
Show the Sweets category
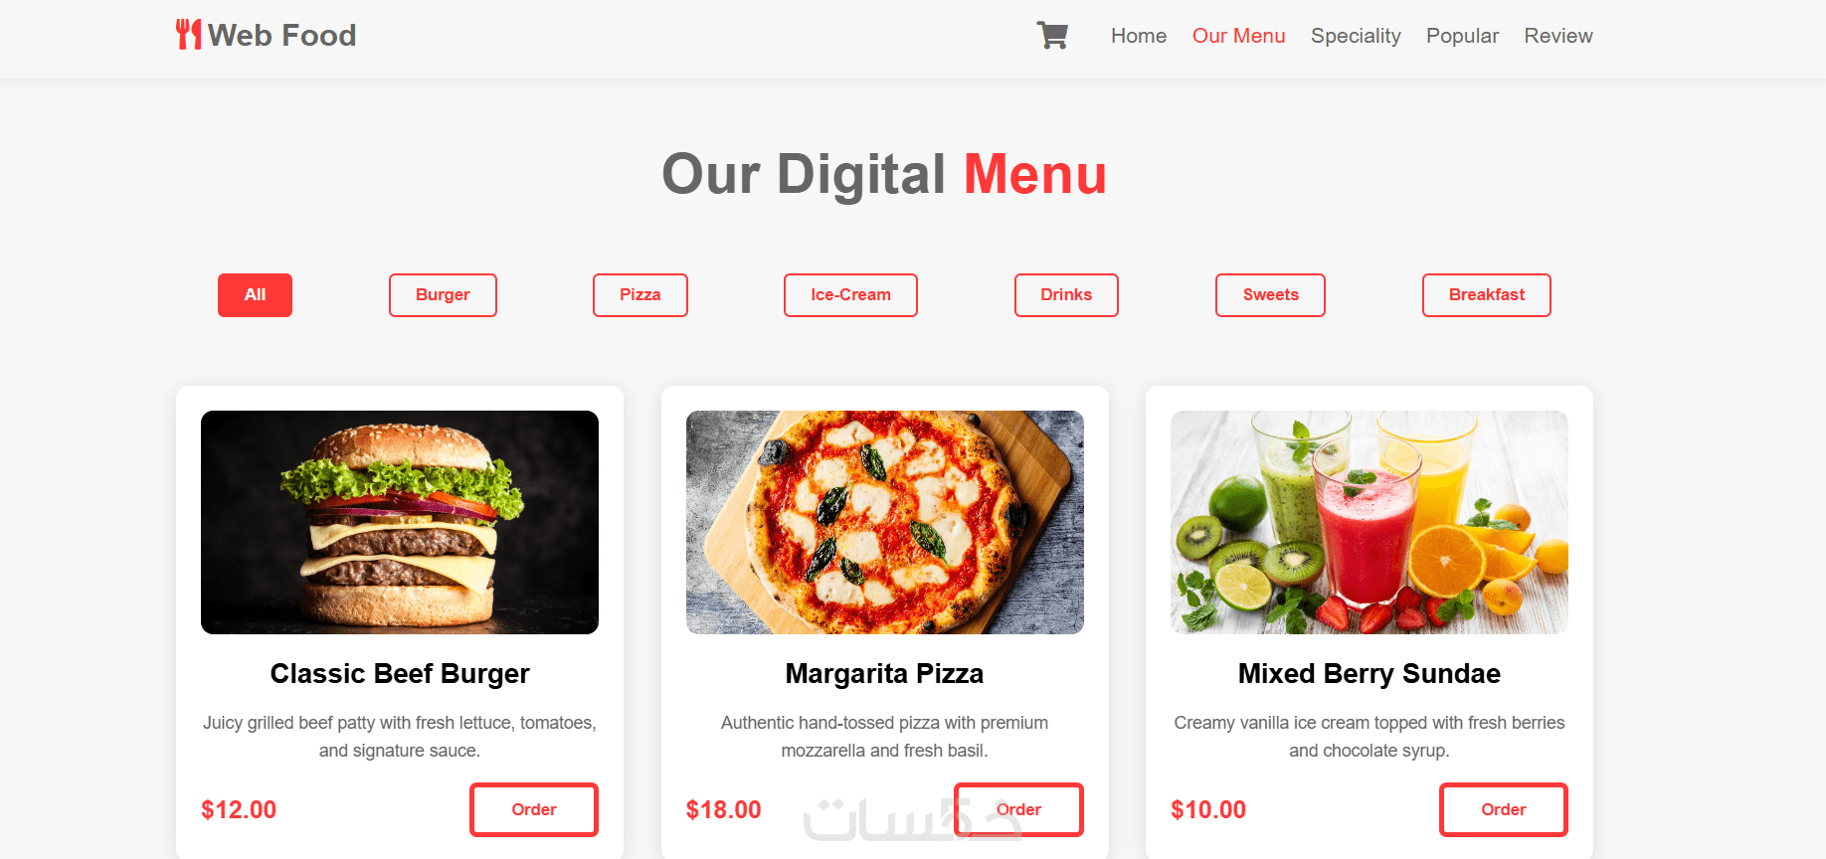point(1270,295)
